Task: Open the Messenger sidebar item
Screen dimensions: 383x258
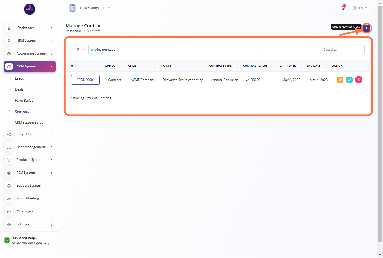Action: (x=25, y=211)
